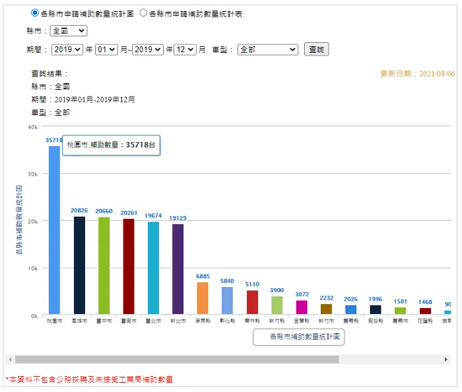Screen dimensions: 462x392
Task: Click the x-axis label 彰化縣
Action: 227,321
